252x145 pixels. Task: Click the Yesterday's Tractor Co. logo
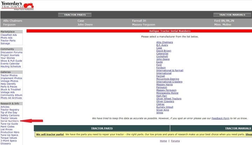click(17, 6)
